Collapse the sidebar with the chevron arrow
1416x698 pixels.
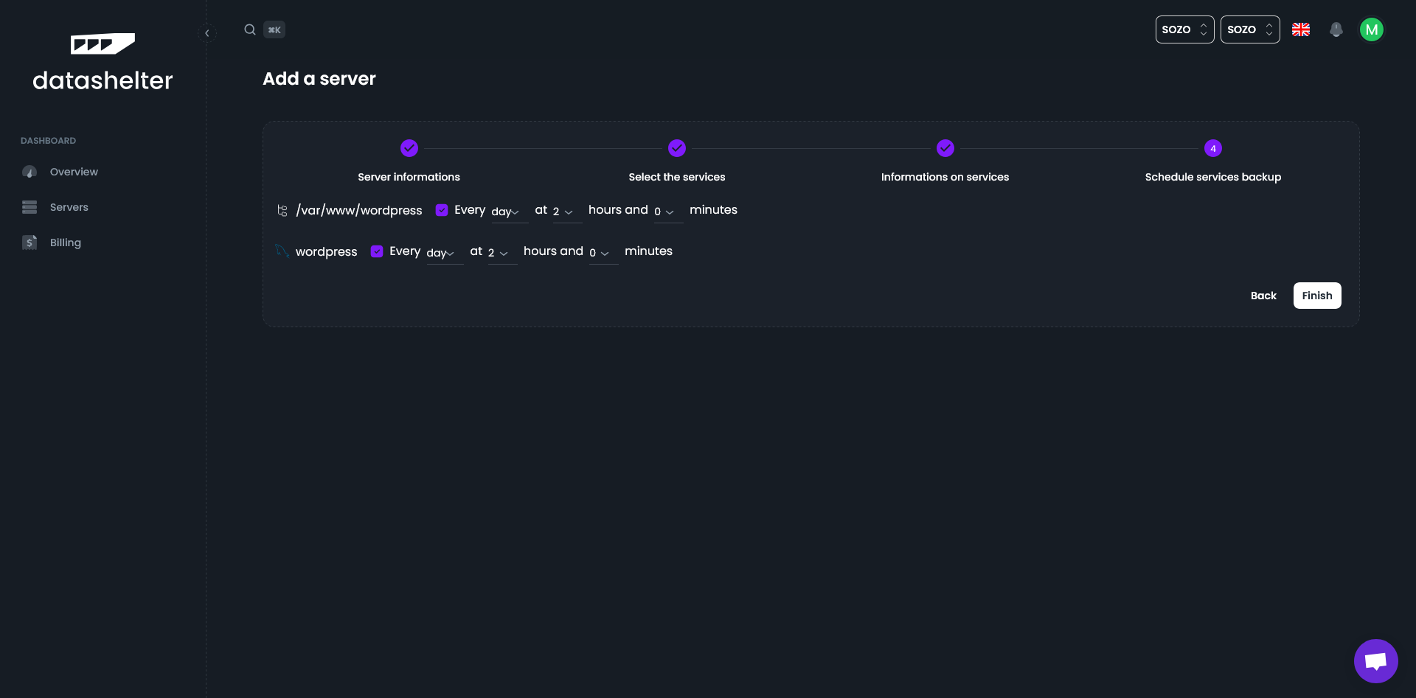(207, 33)
